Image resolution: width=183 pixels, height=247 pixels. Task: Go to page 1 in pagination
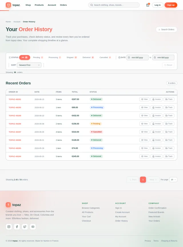143,179
